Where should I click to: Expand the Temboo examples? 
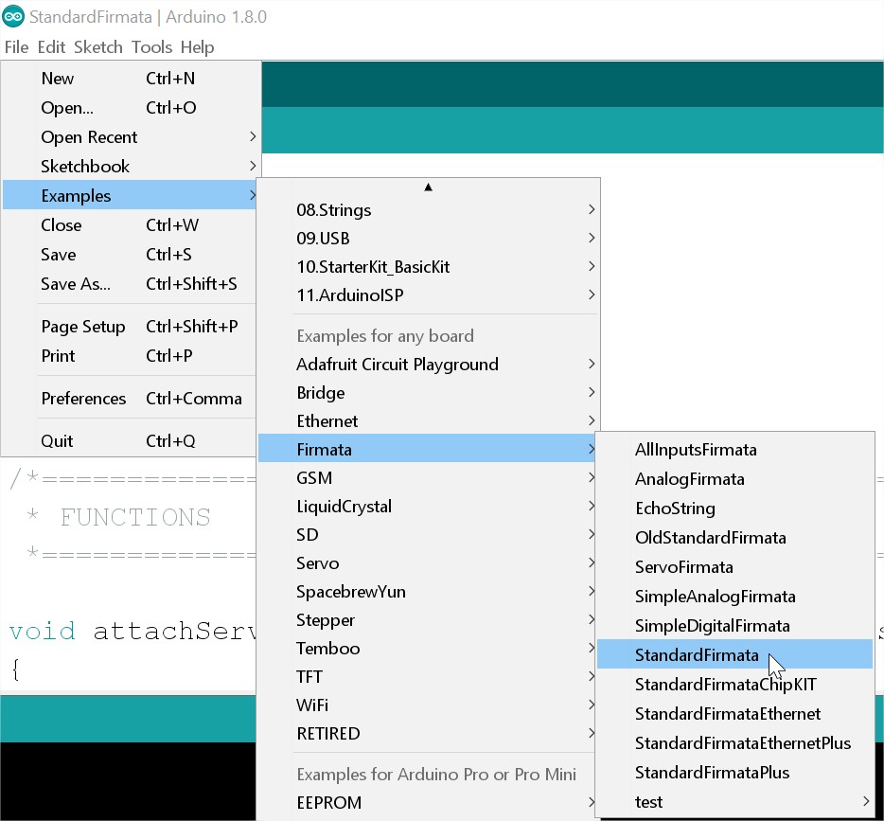428,649
